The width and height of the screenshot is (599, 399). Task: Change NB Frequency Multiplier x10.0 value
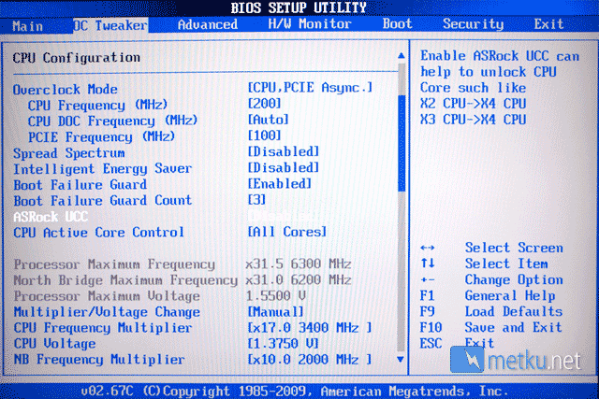310,360
